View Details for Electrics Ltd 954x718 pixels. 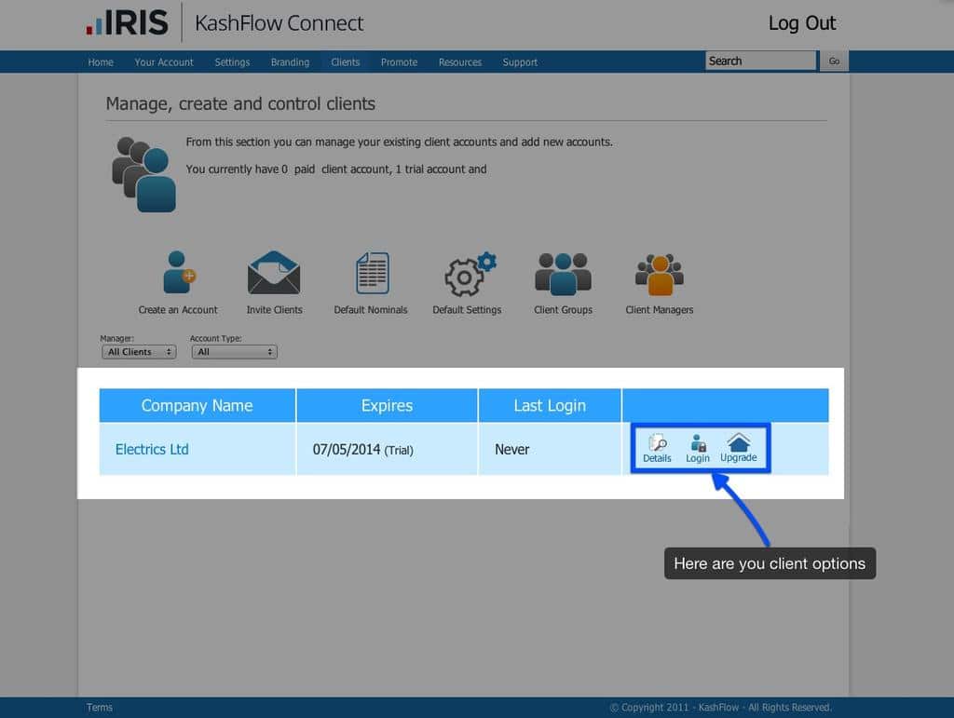point(657,448)
